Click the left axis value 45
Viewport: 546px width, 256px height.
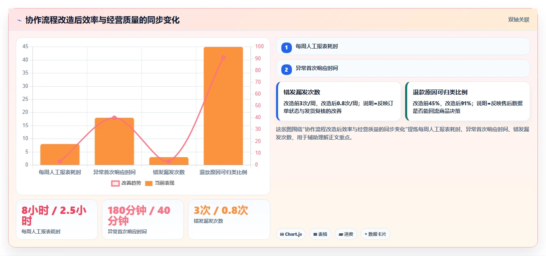pos(25,47)
